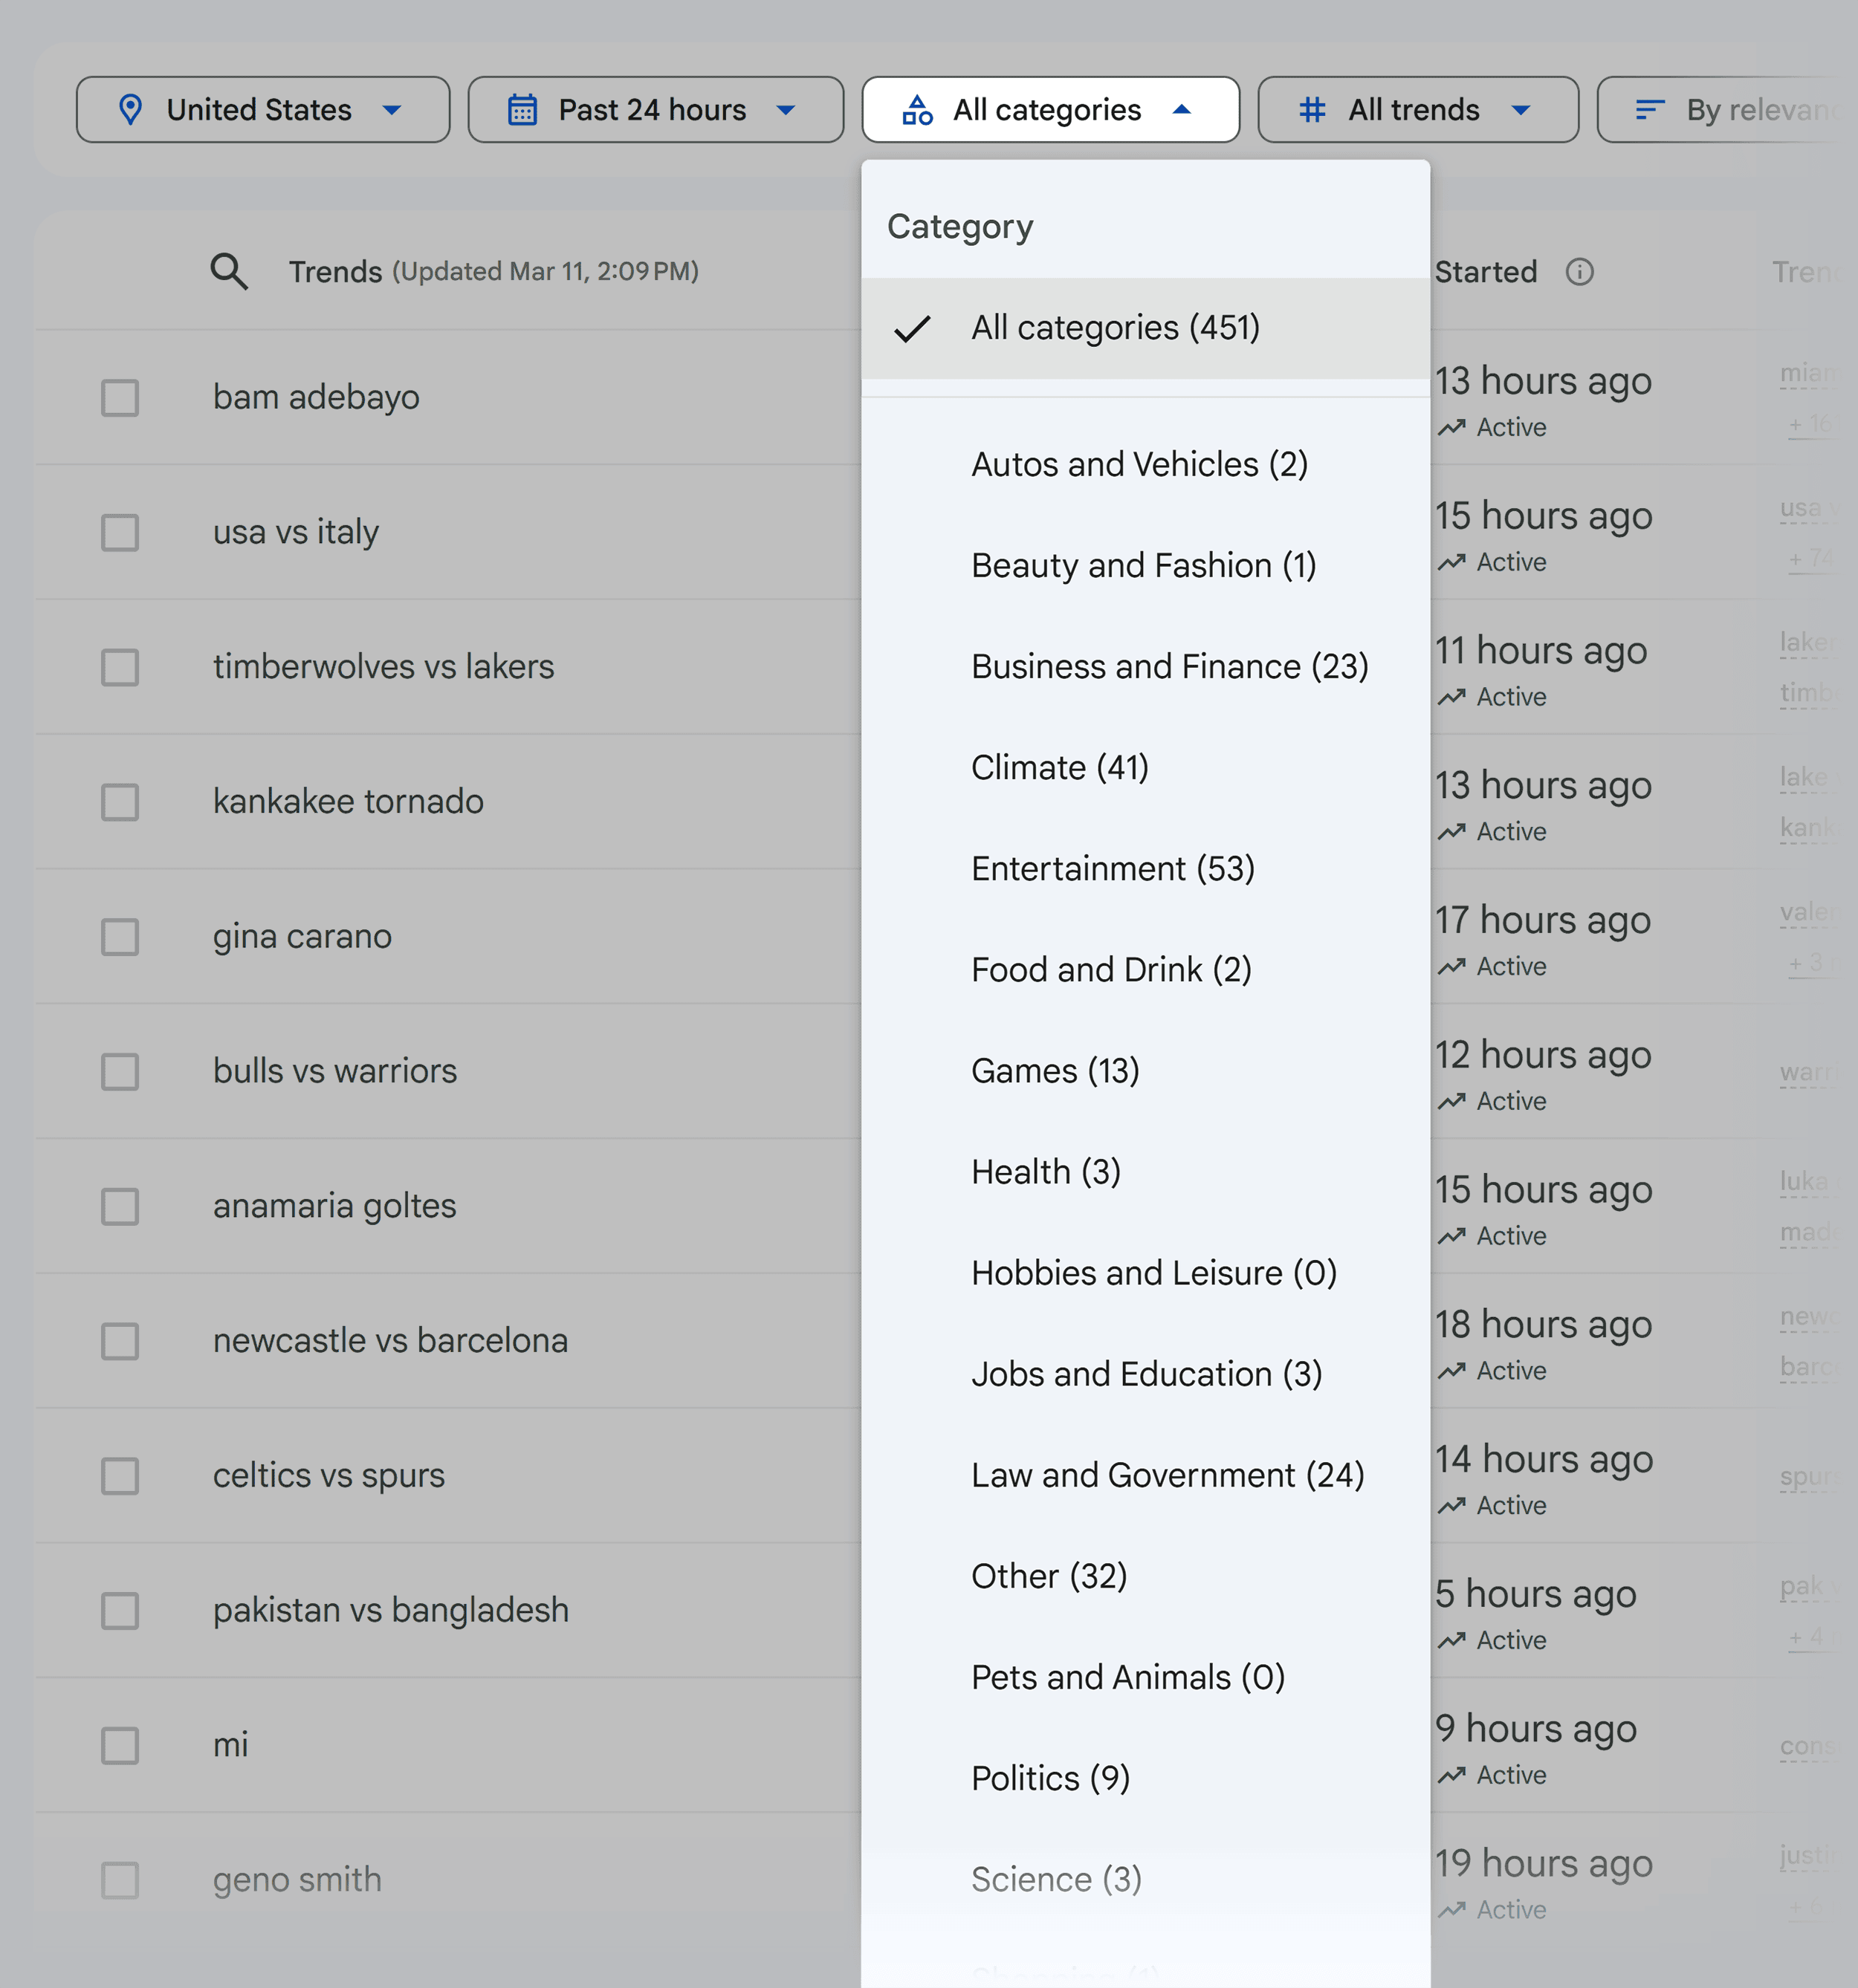Screen dimensions: 1858x1988
Task: Click the calendar icon in the Past 24 hours filter
Action: [x=523, y=109]
